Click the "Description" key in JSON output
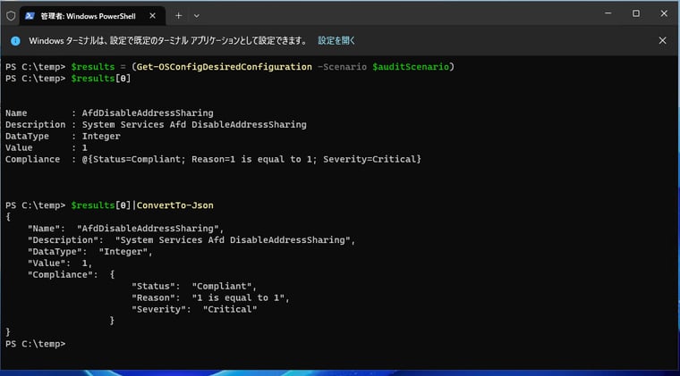 (x=65, y=240)
